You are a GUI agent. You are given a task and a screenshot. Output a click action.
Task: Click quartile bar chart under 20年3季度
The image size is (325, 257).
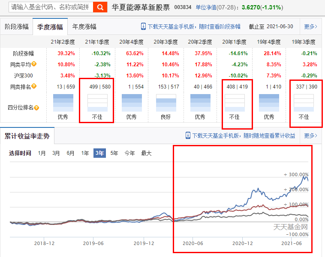(x=166, y=103)
